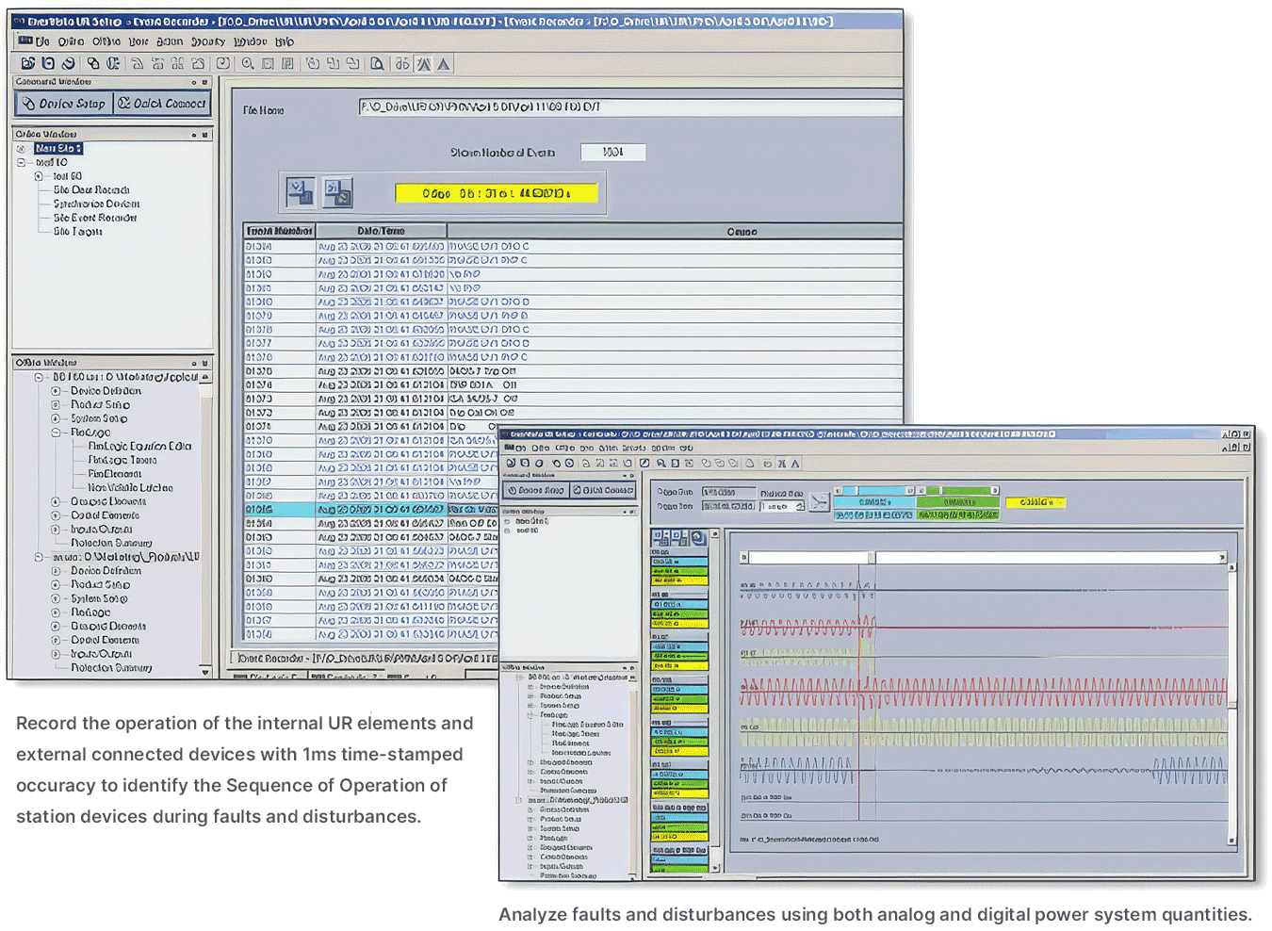
Task: Click the page-with-magnifier preview icon in main toolbar
Action: pyautogui.click(x=377, y=63)
